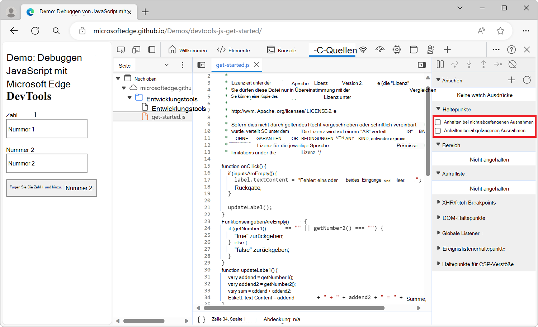The width and height of the screenshot is (538, 327).
Task: Toggle device emulation icon
Action: pyautogui.click(x=136, y=50)
